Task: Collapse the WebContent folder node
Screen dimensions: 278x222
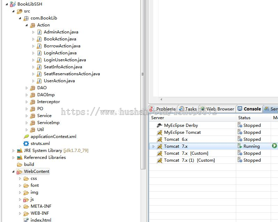Action: 14,172
